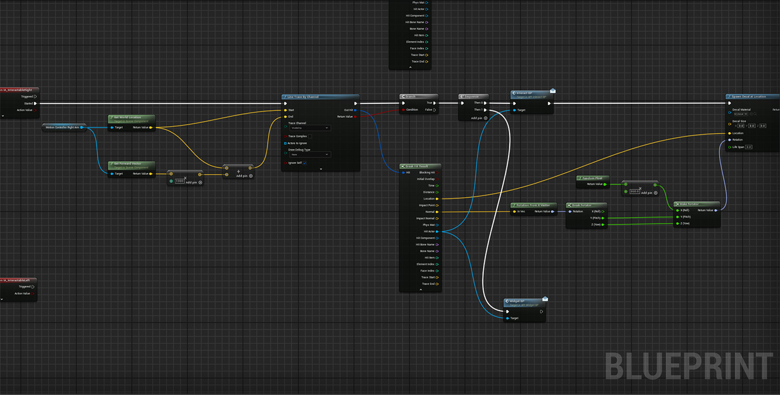
Task: Toggle the Trace Complex checkbox
Action: click(310, 136)
